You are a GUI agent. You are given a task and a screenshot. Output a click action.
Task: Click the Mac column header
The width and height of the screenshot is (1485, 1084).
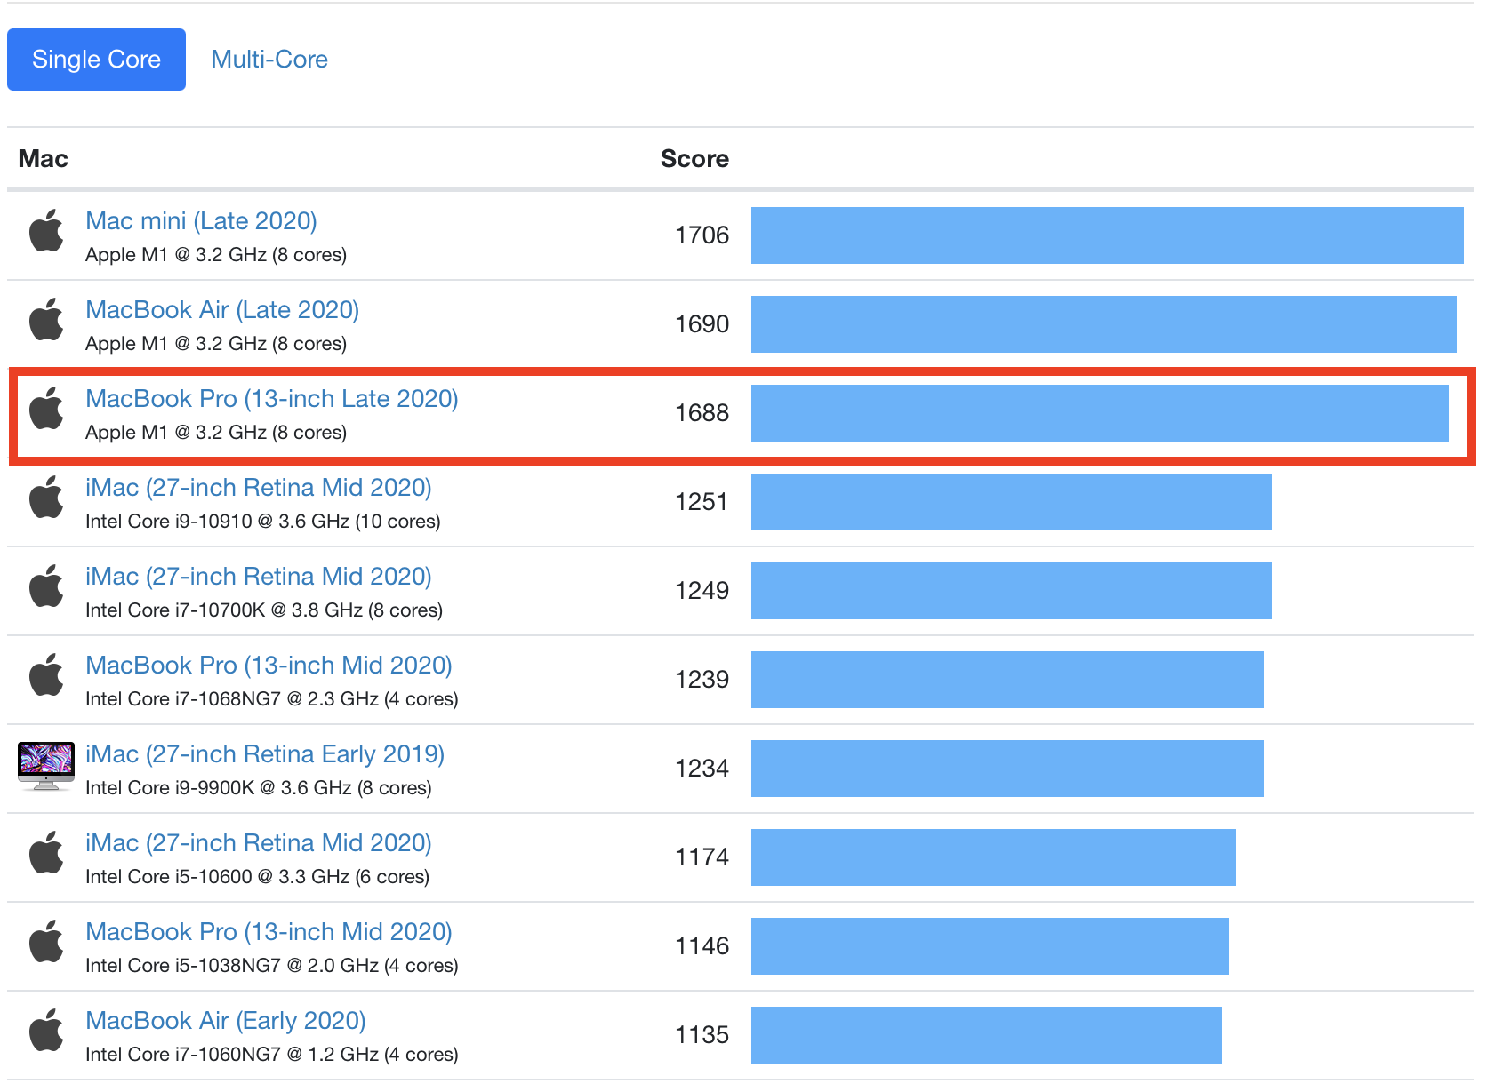43,159
